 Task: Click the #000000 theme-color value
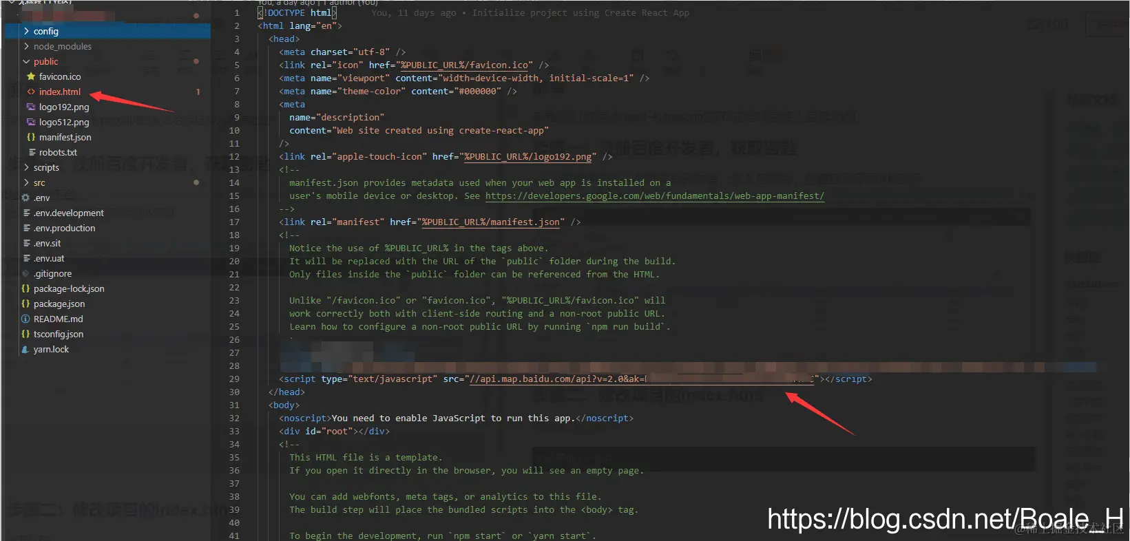pos(477,91)
